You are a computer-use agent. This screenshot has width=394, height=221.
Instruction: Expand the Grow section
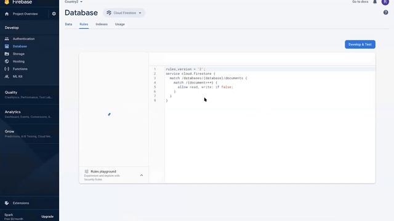tap(30, 134)
